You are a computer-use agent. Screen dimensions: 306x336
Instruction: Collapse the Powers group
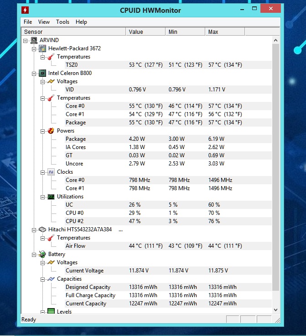pos(42,131)
